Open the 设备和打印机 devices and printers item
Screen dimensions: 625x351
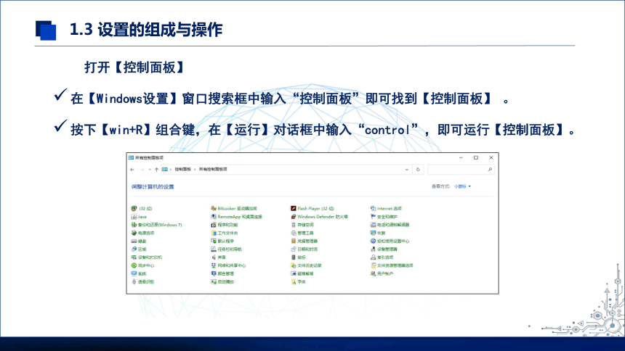point(146,257)
